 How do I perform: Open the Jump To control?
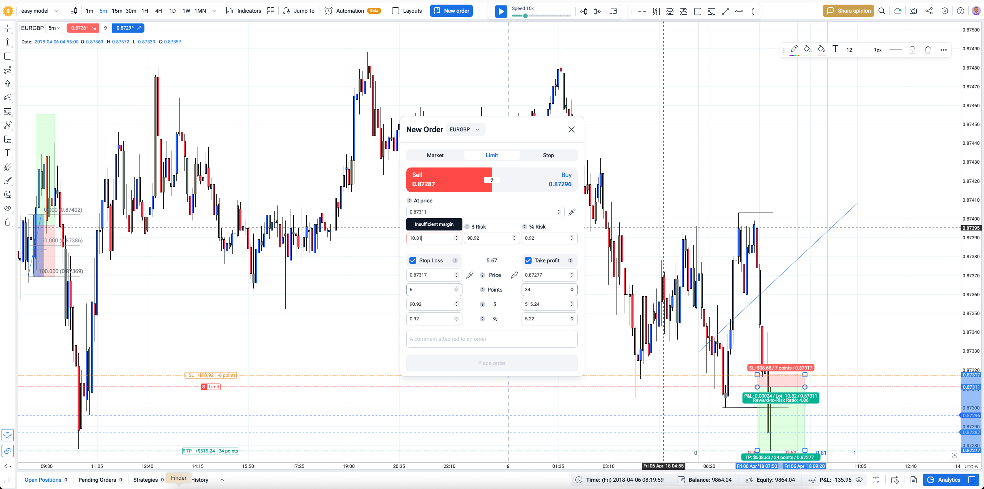tap(299, 11)
